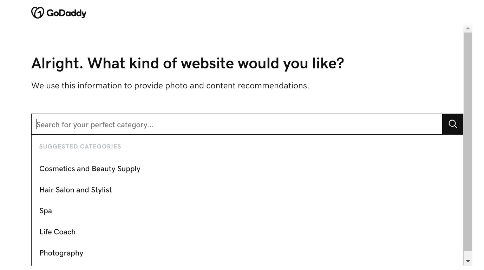Image resolution: width=484 pixels, height=270 pixels.
Task: Click 'We use this information' subtitle text
Action: [74, 86]
